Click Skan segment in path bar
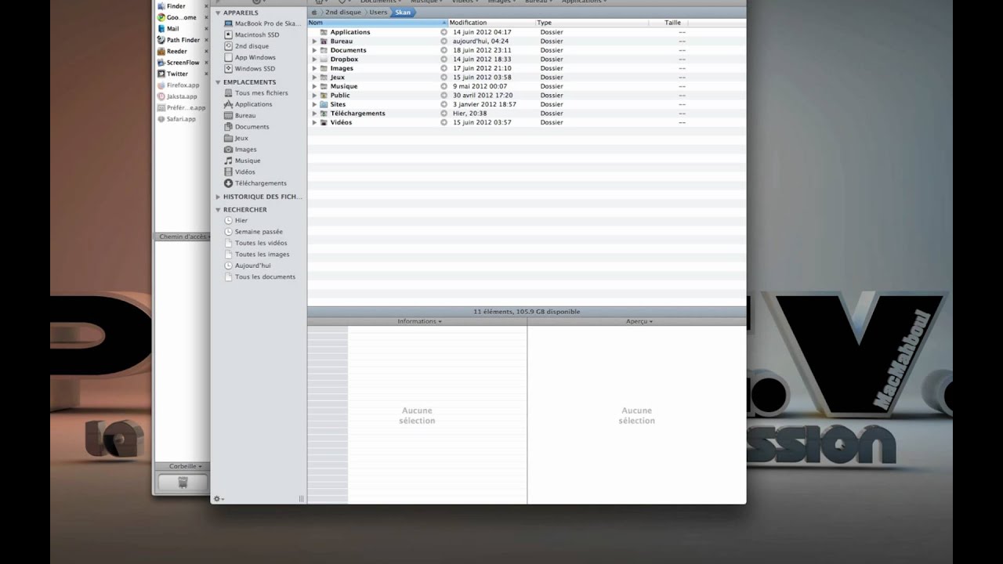Image resolution: width=1003 pixels, height=564 pixels. click(404, 13)
